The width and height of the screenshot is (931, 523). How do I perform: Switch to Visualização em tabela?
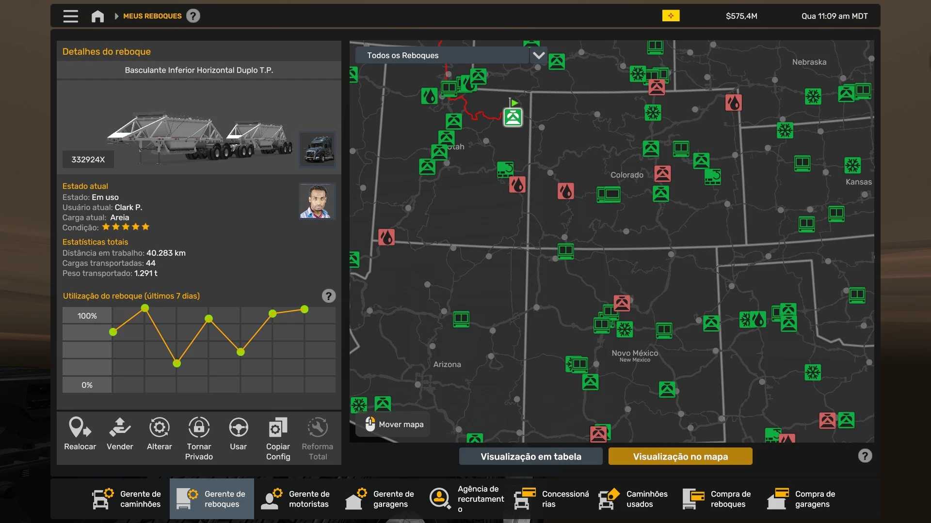pos(530,456)
